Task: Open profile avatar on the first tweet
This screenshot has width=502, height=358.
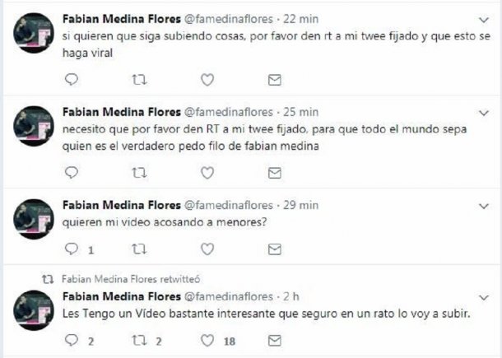Action: [x=34, y=35]
